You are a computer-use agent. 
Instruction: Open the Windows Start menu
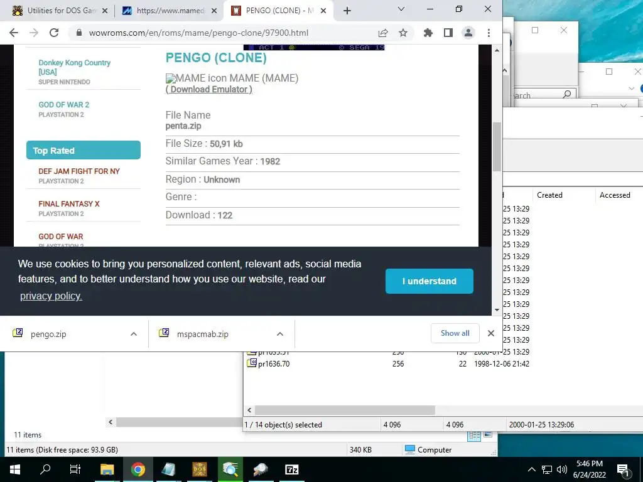(x=15, y=469)
